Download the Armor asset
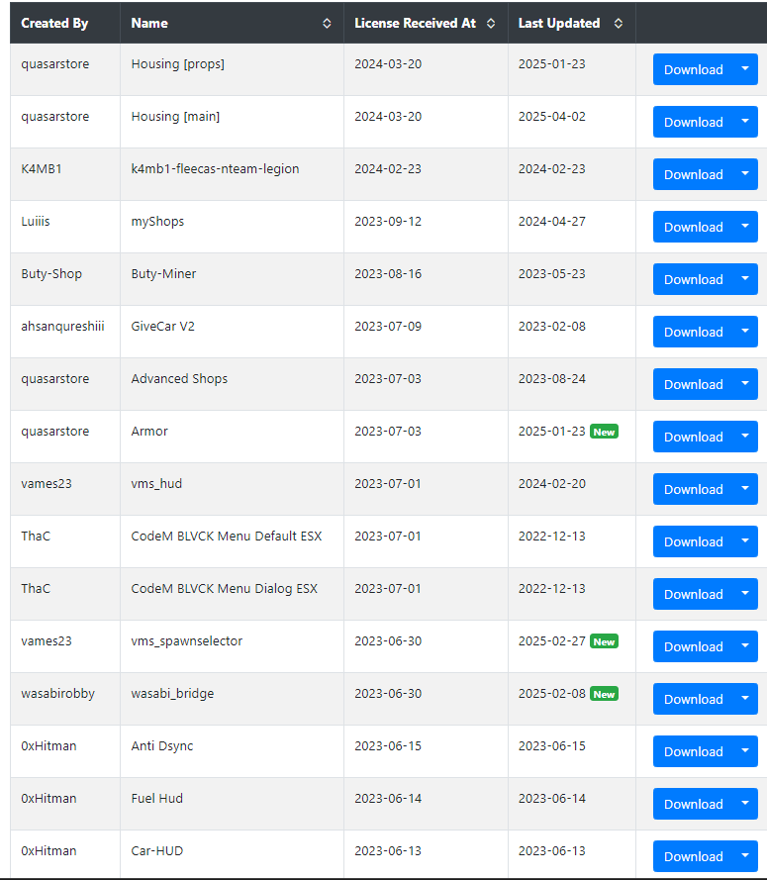Viewport: 767px width, 880px height. (x=694, y=437)
